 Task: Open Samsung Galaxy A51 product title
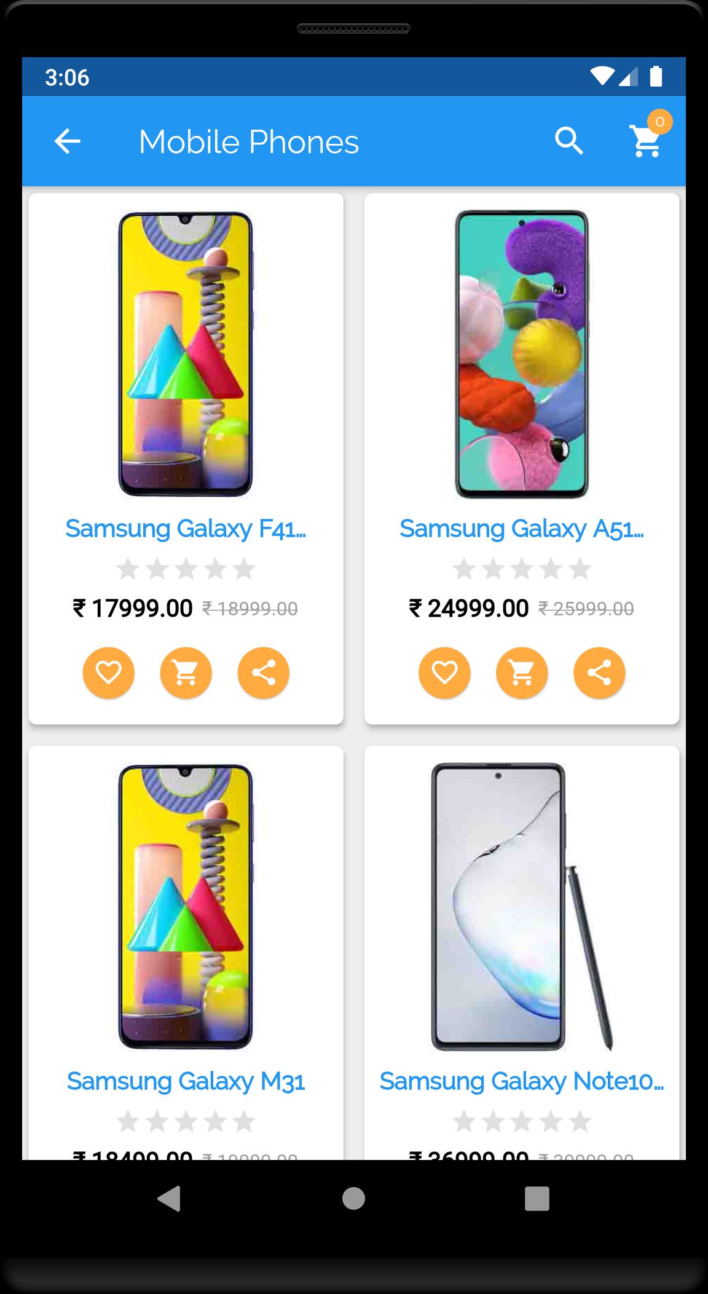(x=522, y=528)
